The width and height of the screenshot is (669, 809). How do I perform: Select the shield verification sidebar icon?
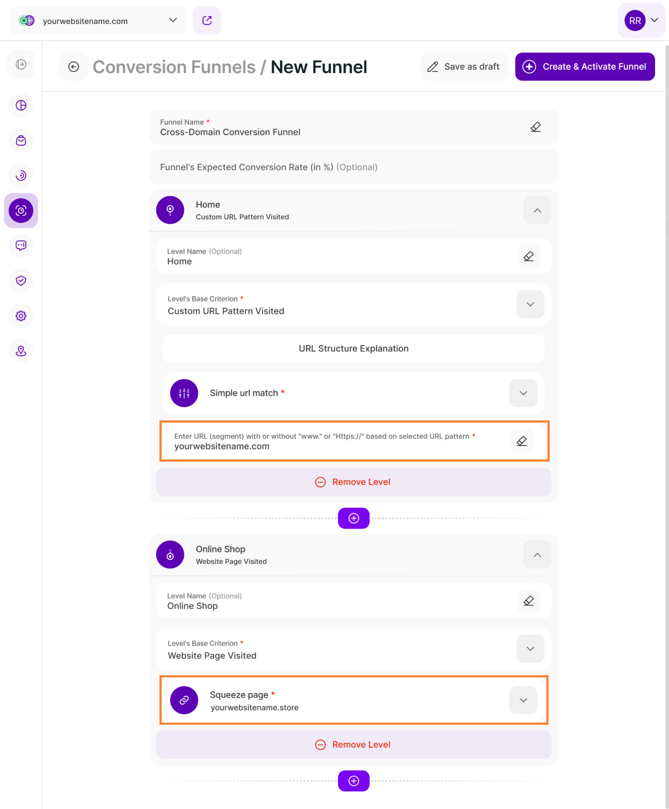coord(21,281)
